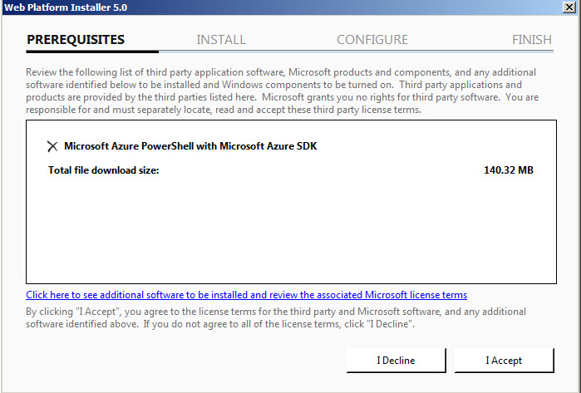Image resolution: width=581 pixels, height=393 pixels.
Task: Click the Total file download size label
Action: point(104,170)
